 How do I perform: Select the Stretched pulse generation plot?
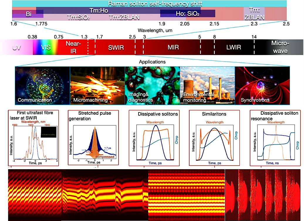click(x=93, y=139)
